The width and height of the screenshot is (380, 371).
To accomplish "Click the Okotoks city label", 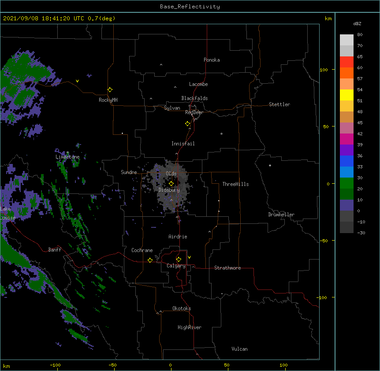I will click(x=182, y=308).
